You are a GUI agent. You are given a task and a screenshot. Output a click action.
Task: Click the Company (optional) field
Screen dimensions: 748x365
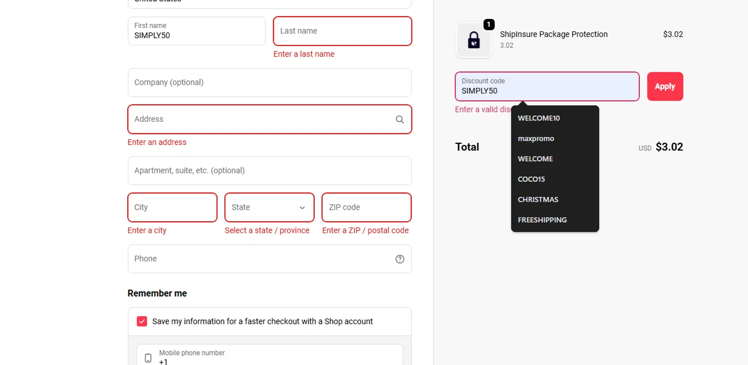[269, 82]
